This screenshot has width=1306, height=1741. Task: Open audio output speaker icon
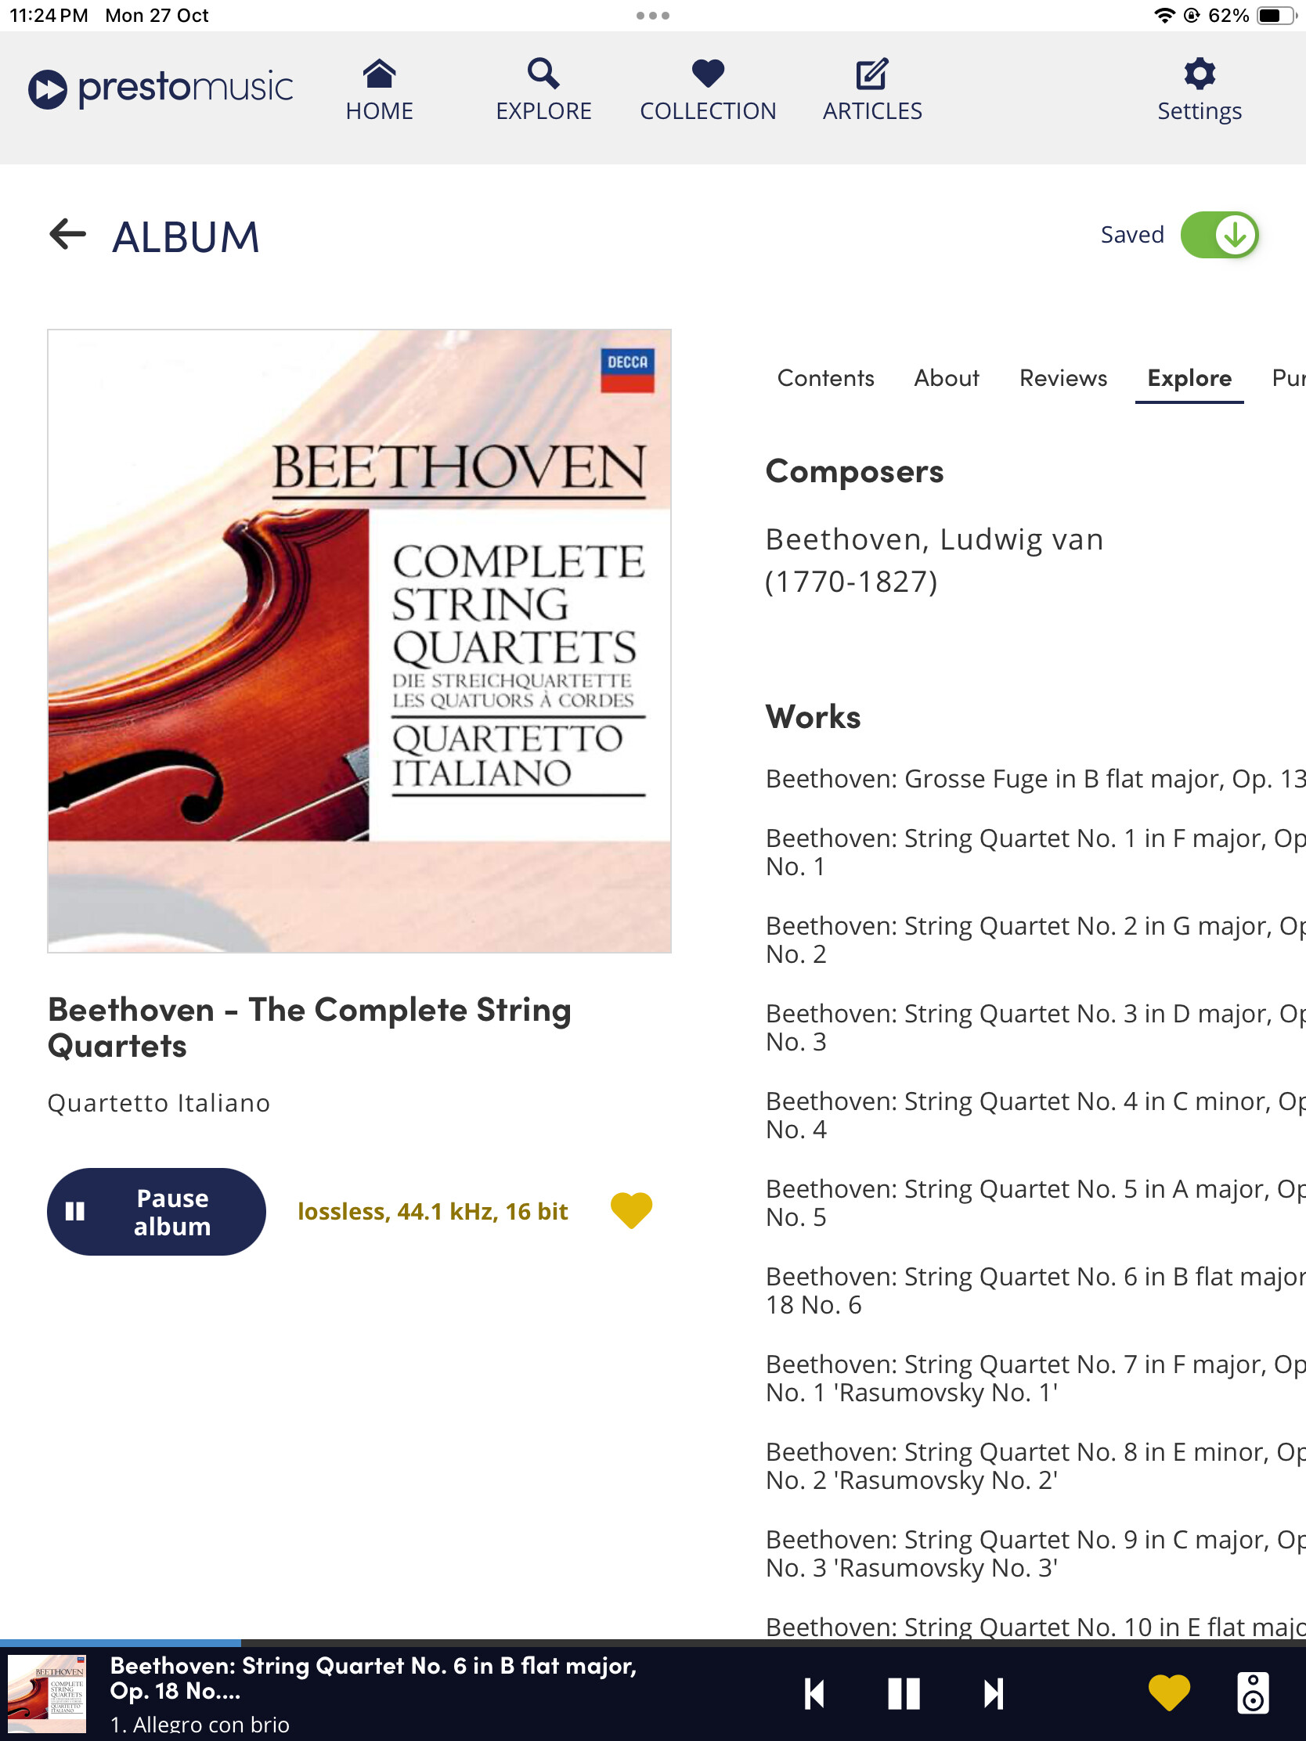[1252, 1692]
